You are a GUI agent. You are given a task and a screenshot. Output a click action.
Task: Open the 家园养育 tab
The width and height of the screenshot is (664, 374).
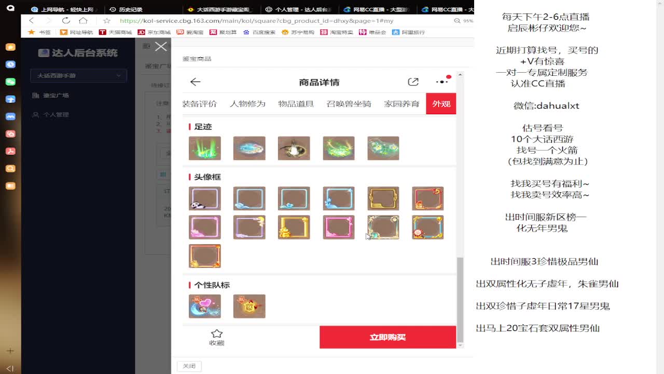pyautogui.click(x=402, y=104)
